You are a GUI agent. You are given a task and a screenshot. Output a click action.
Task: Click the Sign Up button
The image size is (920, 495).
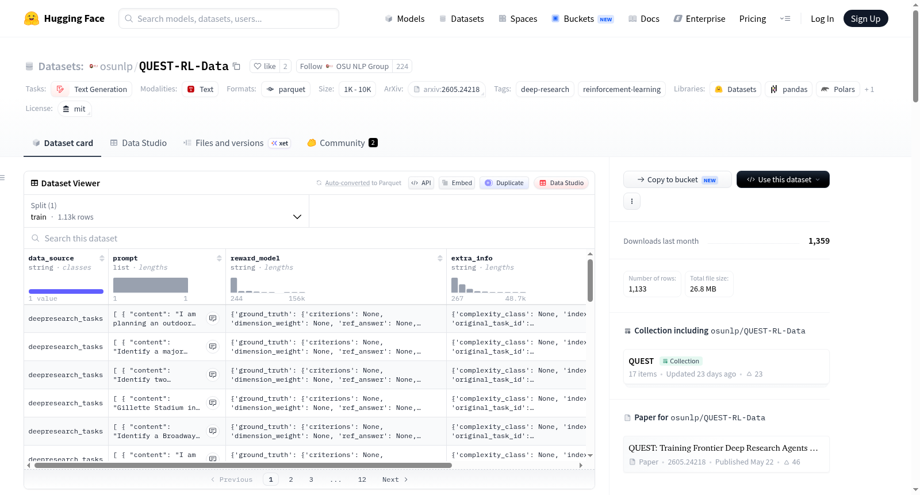[865, 18]
